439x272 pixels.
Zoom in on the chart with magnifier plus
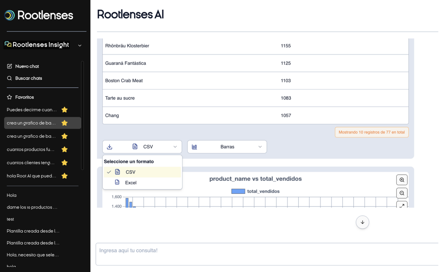pyautogui.click(x=402, y=180)
